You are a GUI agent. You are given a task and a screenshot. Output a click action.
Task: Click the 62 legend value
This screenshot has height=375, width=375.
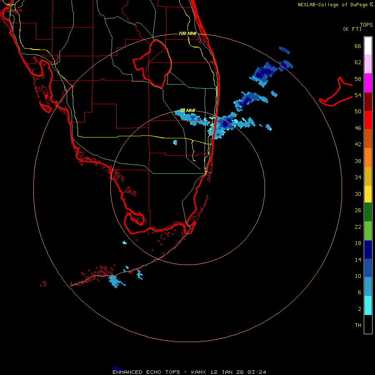tap(358, 62)
